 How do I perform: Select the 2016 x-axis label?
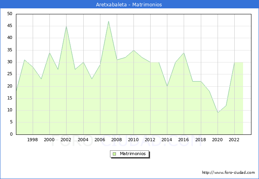point(184,140)
